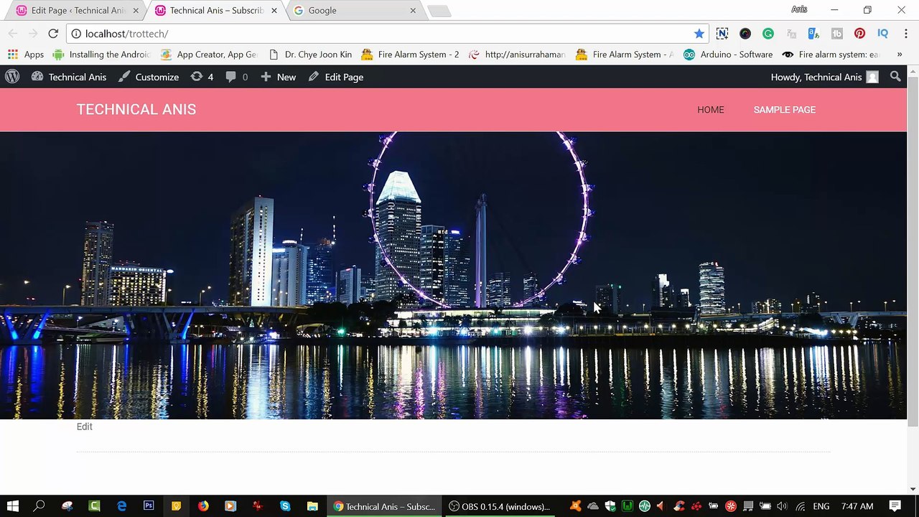Viewport: 919px width, 517px height.
Task: Open App Creator bookmark
Action: (x=208, y=55)
